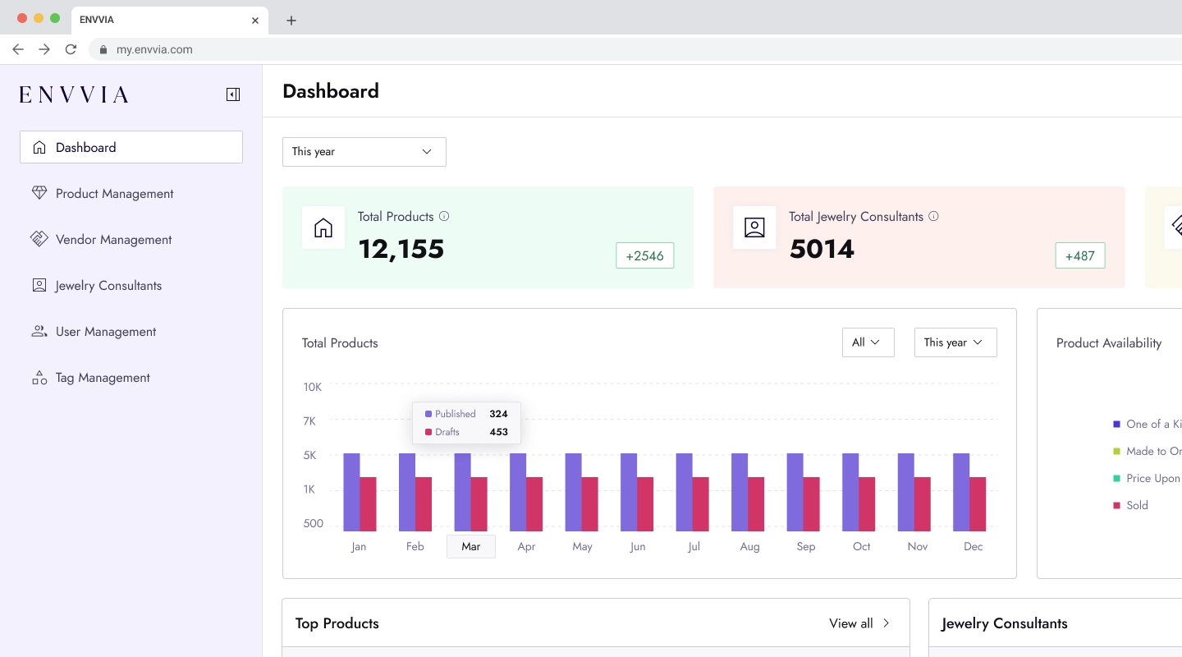The image size is (1182, 657).
Task: Click the Drafts pink swatch in tooltip
Action: pyautogui.click(x=428, y=432)
